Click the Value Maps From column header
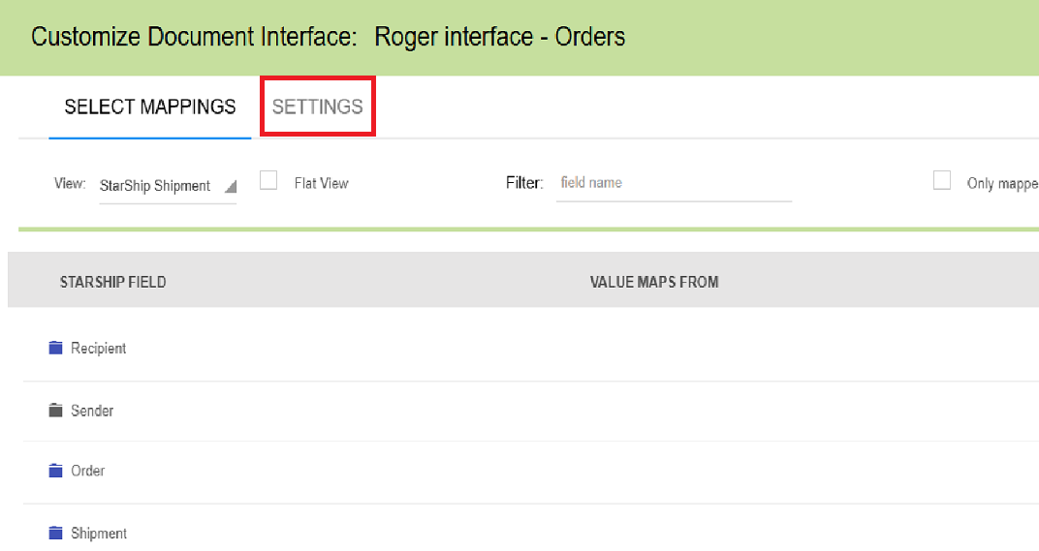1039x551 pixels. 654,282
